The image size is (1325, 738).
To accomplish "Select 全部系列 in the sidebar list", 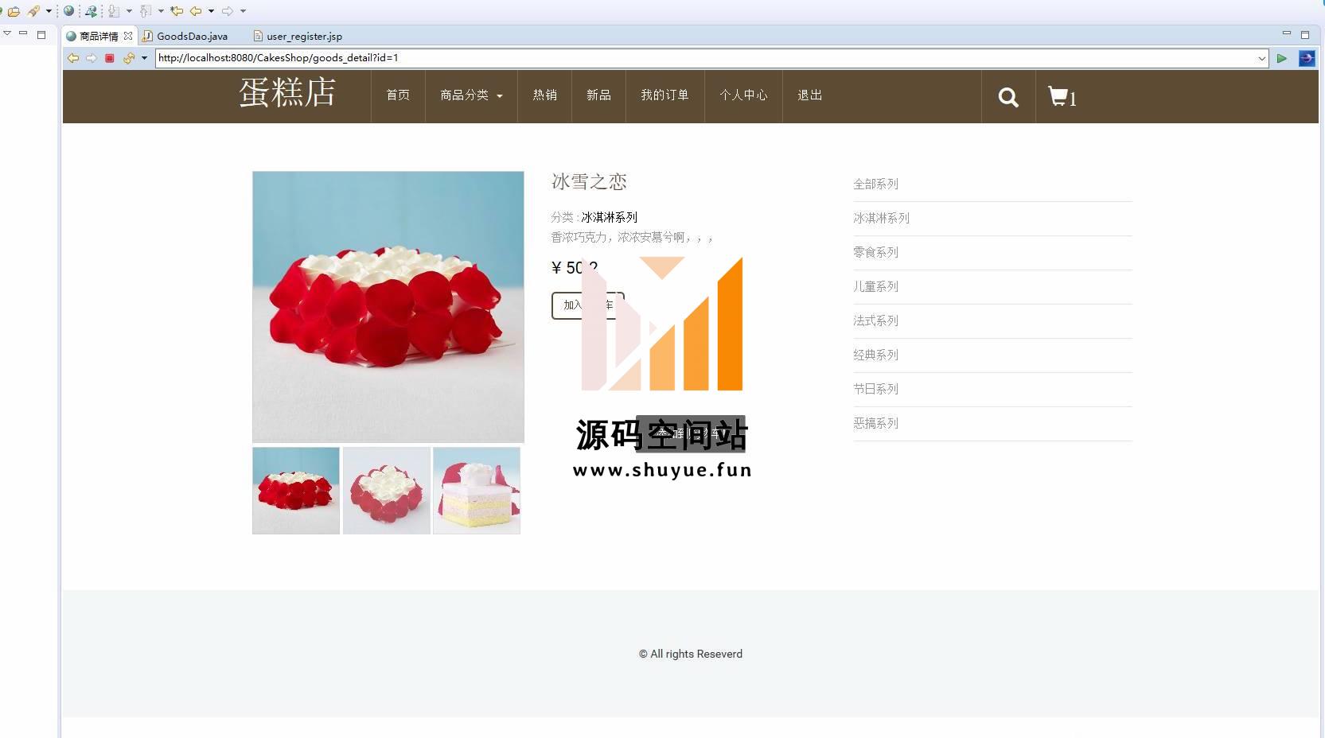I will [x=875, y=184].
